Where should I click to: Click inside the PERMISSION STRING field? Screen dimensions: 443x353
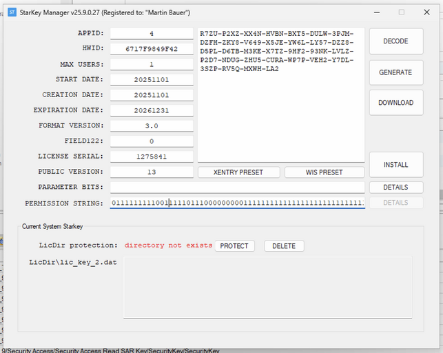pos(237,203)
